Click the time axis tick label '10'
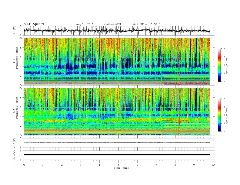Viewport: 240px width, 185px height. (x=213, y=165)
